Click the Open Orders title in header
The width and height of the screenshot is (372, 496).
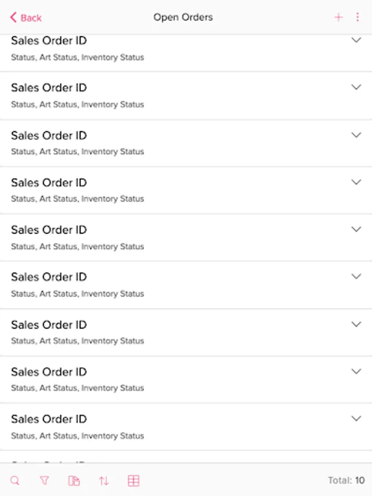pos(183,17)
